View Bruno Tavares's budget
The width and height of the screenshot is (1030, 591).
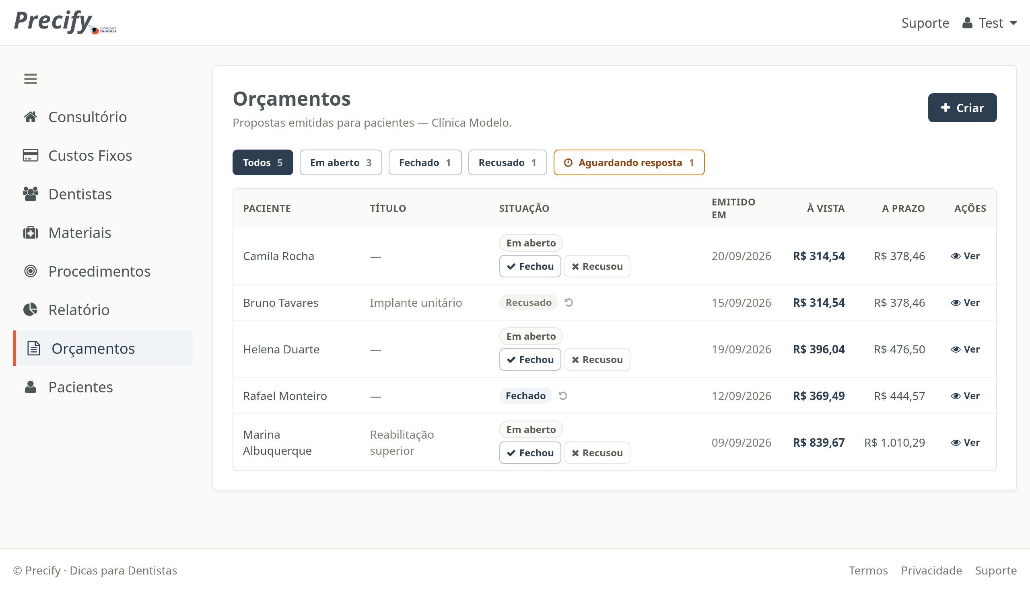[965, 302]
